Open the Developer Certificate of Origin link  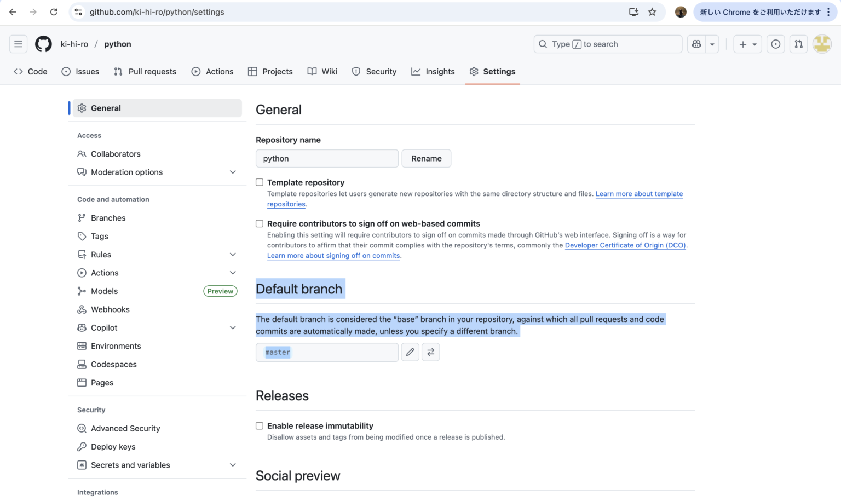[625, 245]
